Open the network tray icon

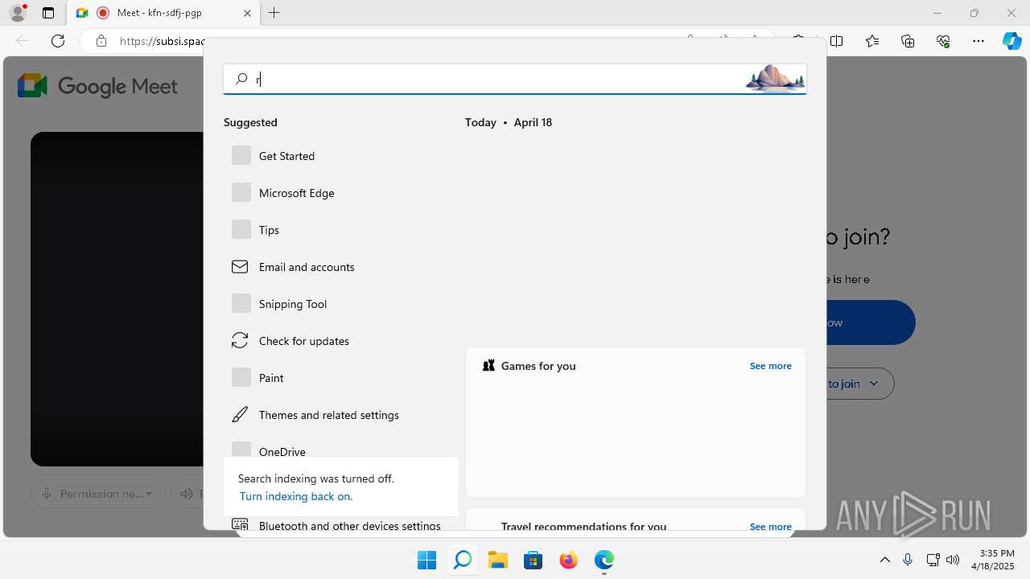click(933, 560)
